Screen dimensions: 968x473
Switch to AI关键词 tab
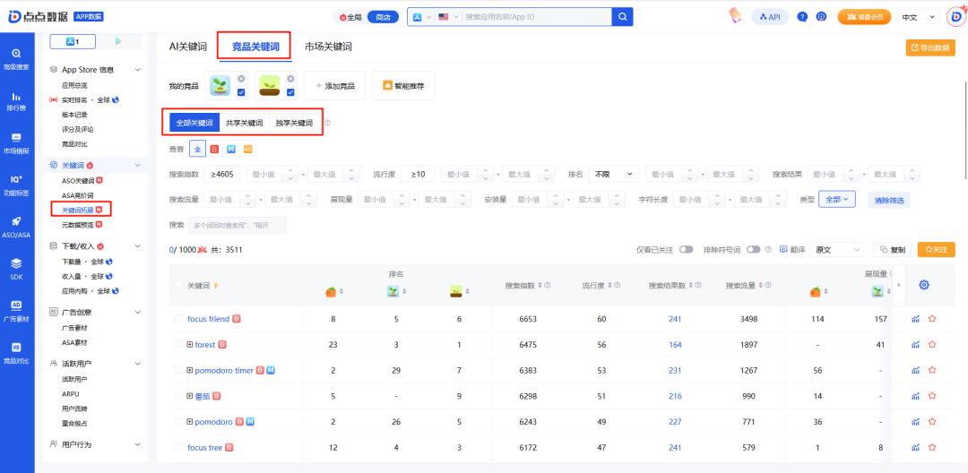[x=187, y=47]
